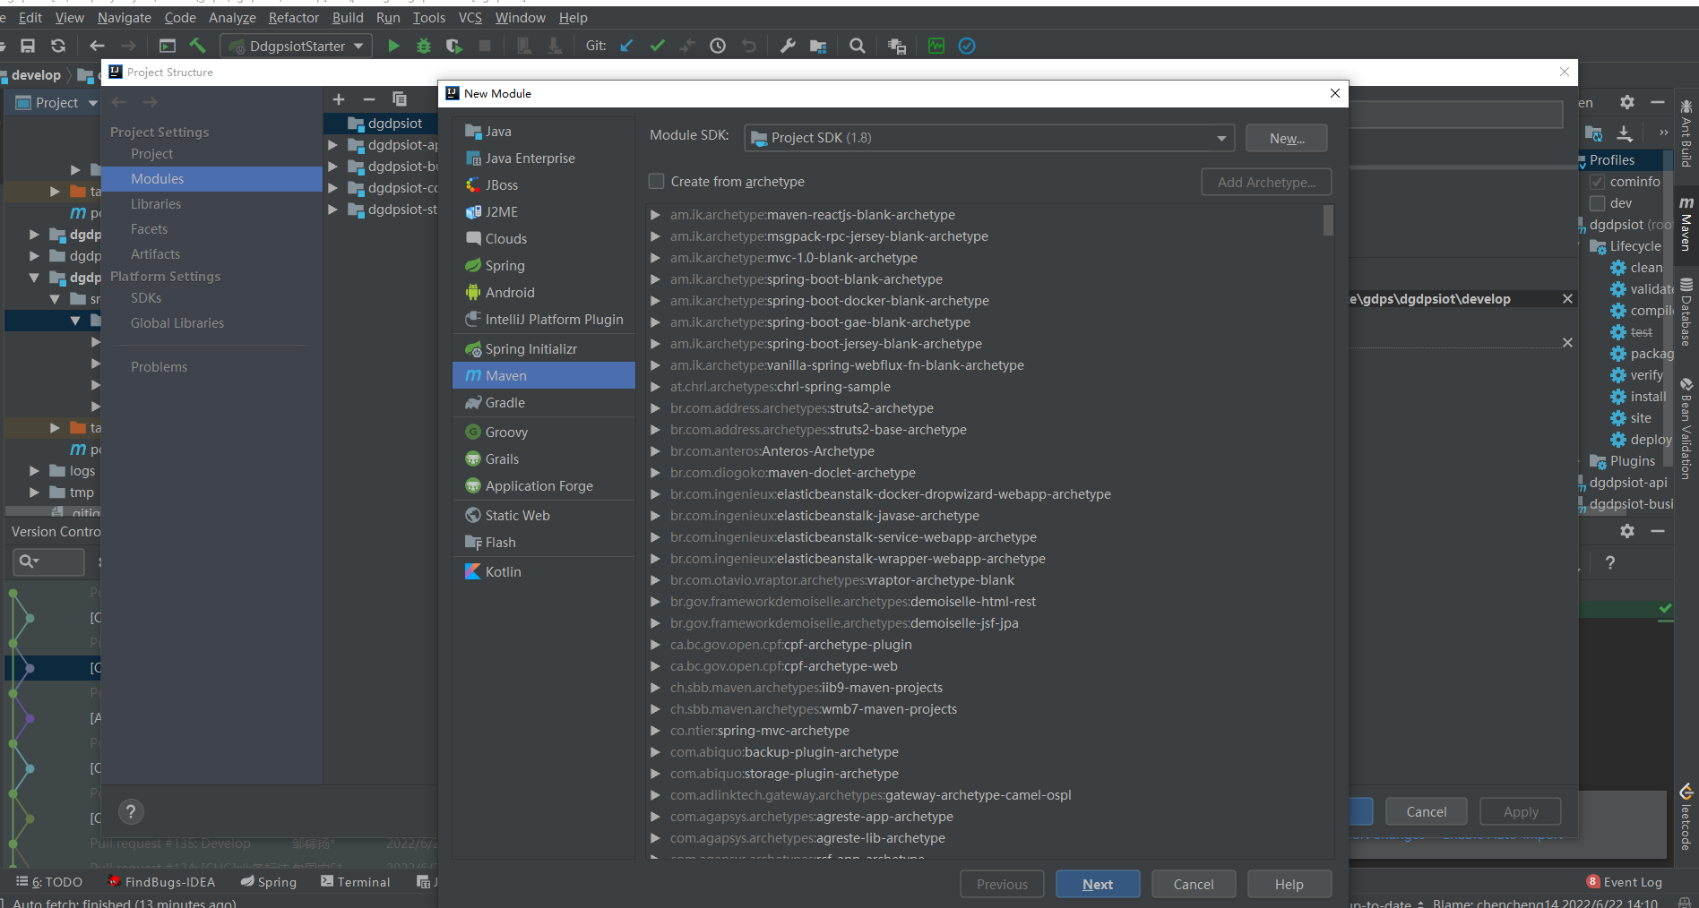Open the Maven panel settings gear

pyautogui.click(x=1627, y=102)
